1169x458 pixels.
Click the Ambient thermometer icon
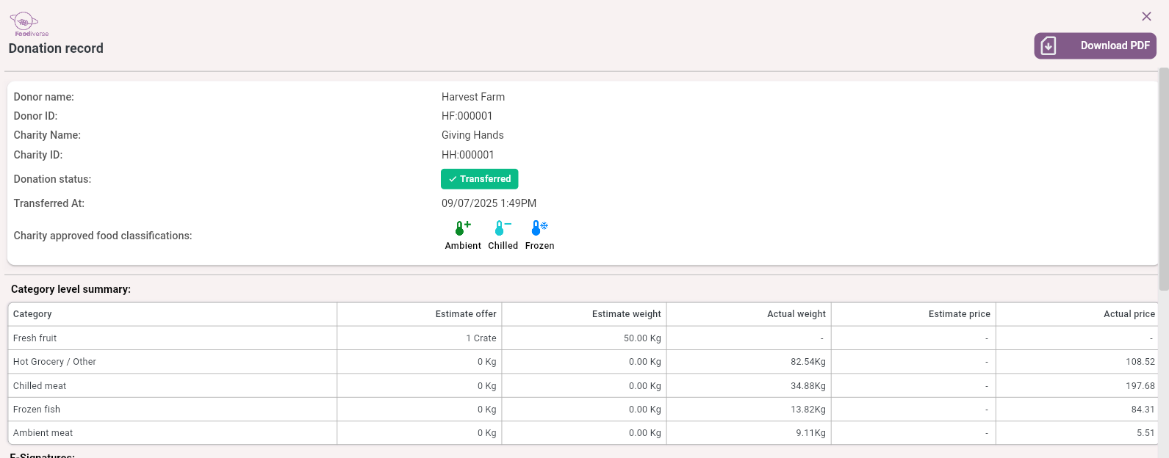(462, 228)
